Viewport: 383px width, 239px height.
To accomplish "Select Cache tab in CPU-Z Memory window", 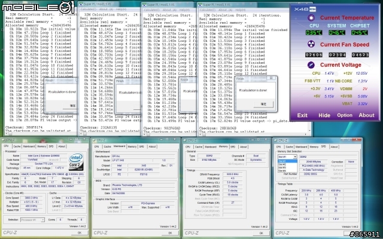I will (199, 147).
